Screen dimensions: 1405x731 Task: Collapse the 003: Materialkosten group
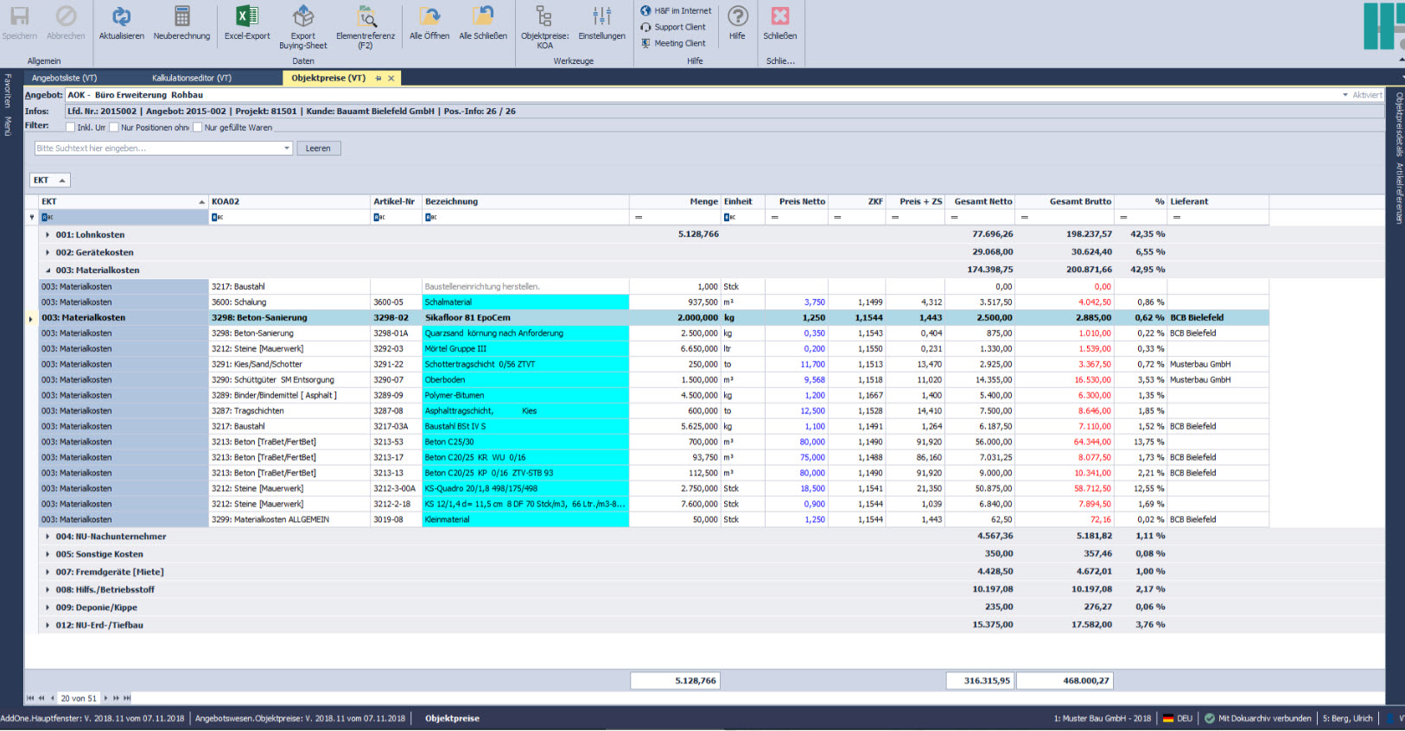pos(48,270)
